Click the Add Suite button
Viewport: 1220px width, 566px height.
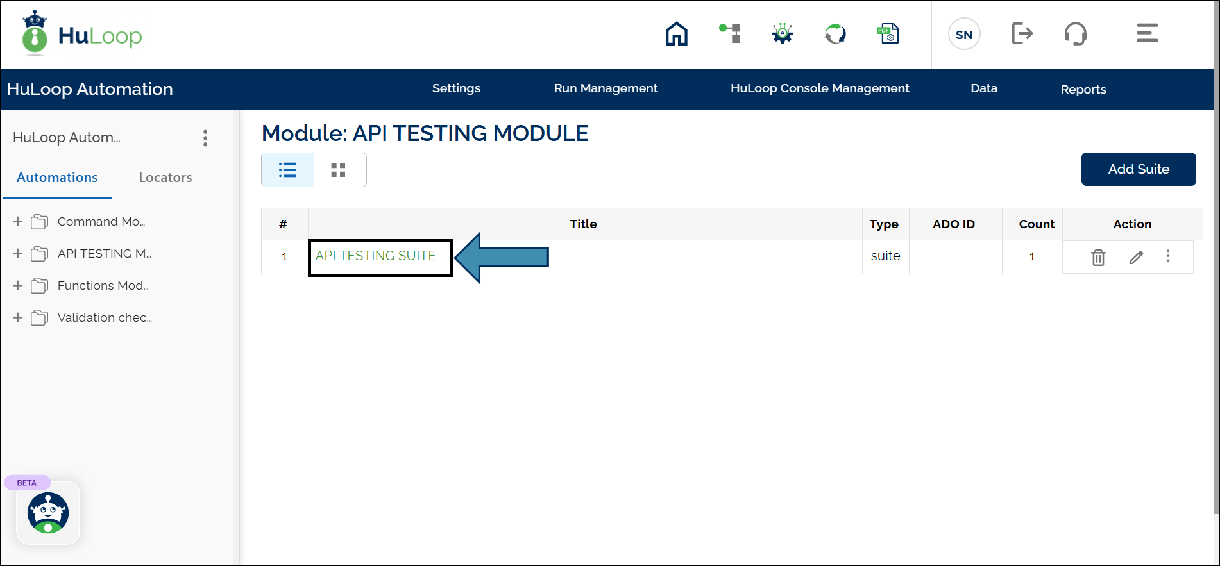[x=1138, y=169]
